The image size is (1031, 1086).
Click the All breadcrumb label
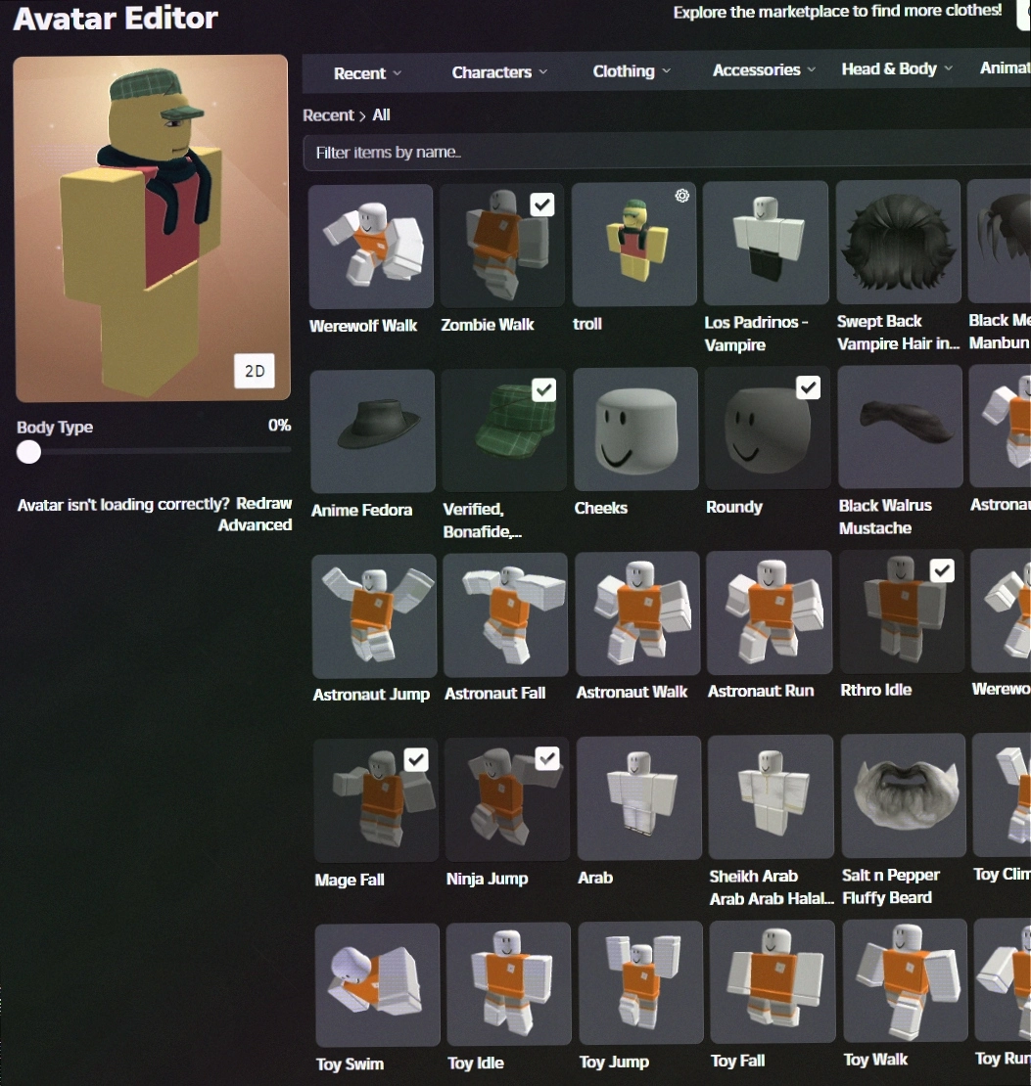[x=381, y=115]
